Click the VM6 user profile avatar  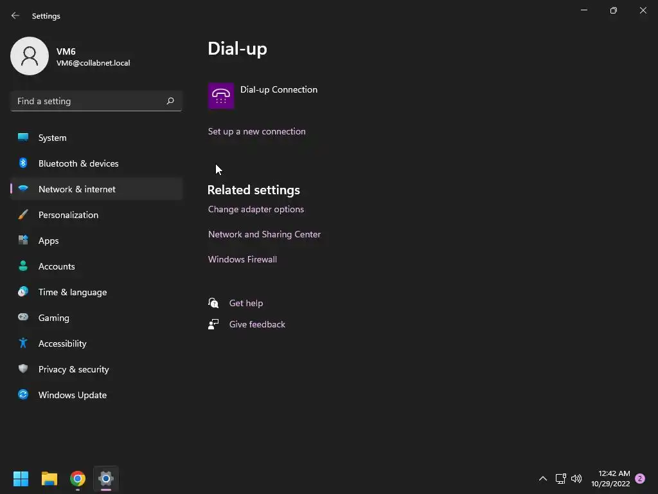tap(30, 56)
